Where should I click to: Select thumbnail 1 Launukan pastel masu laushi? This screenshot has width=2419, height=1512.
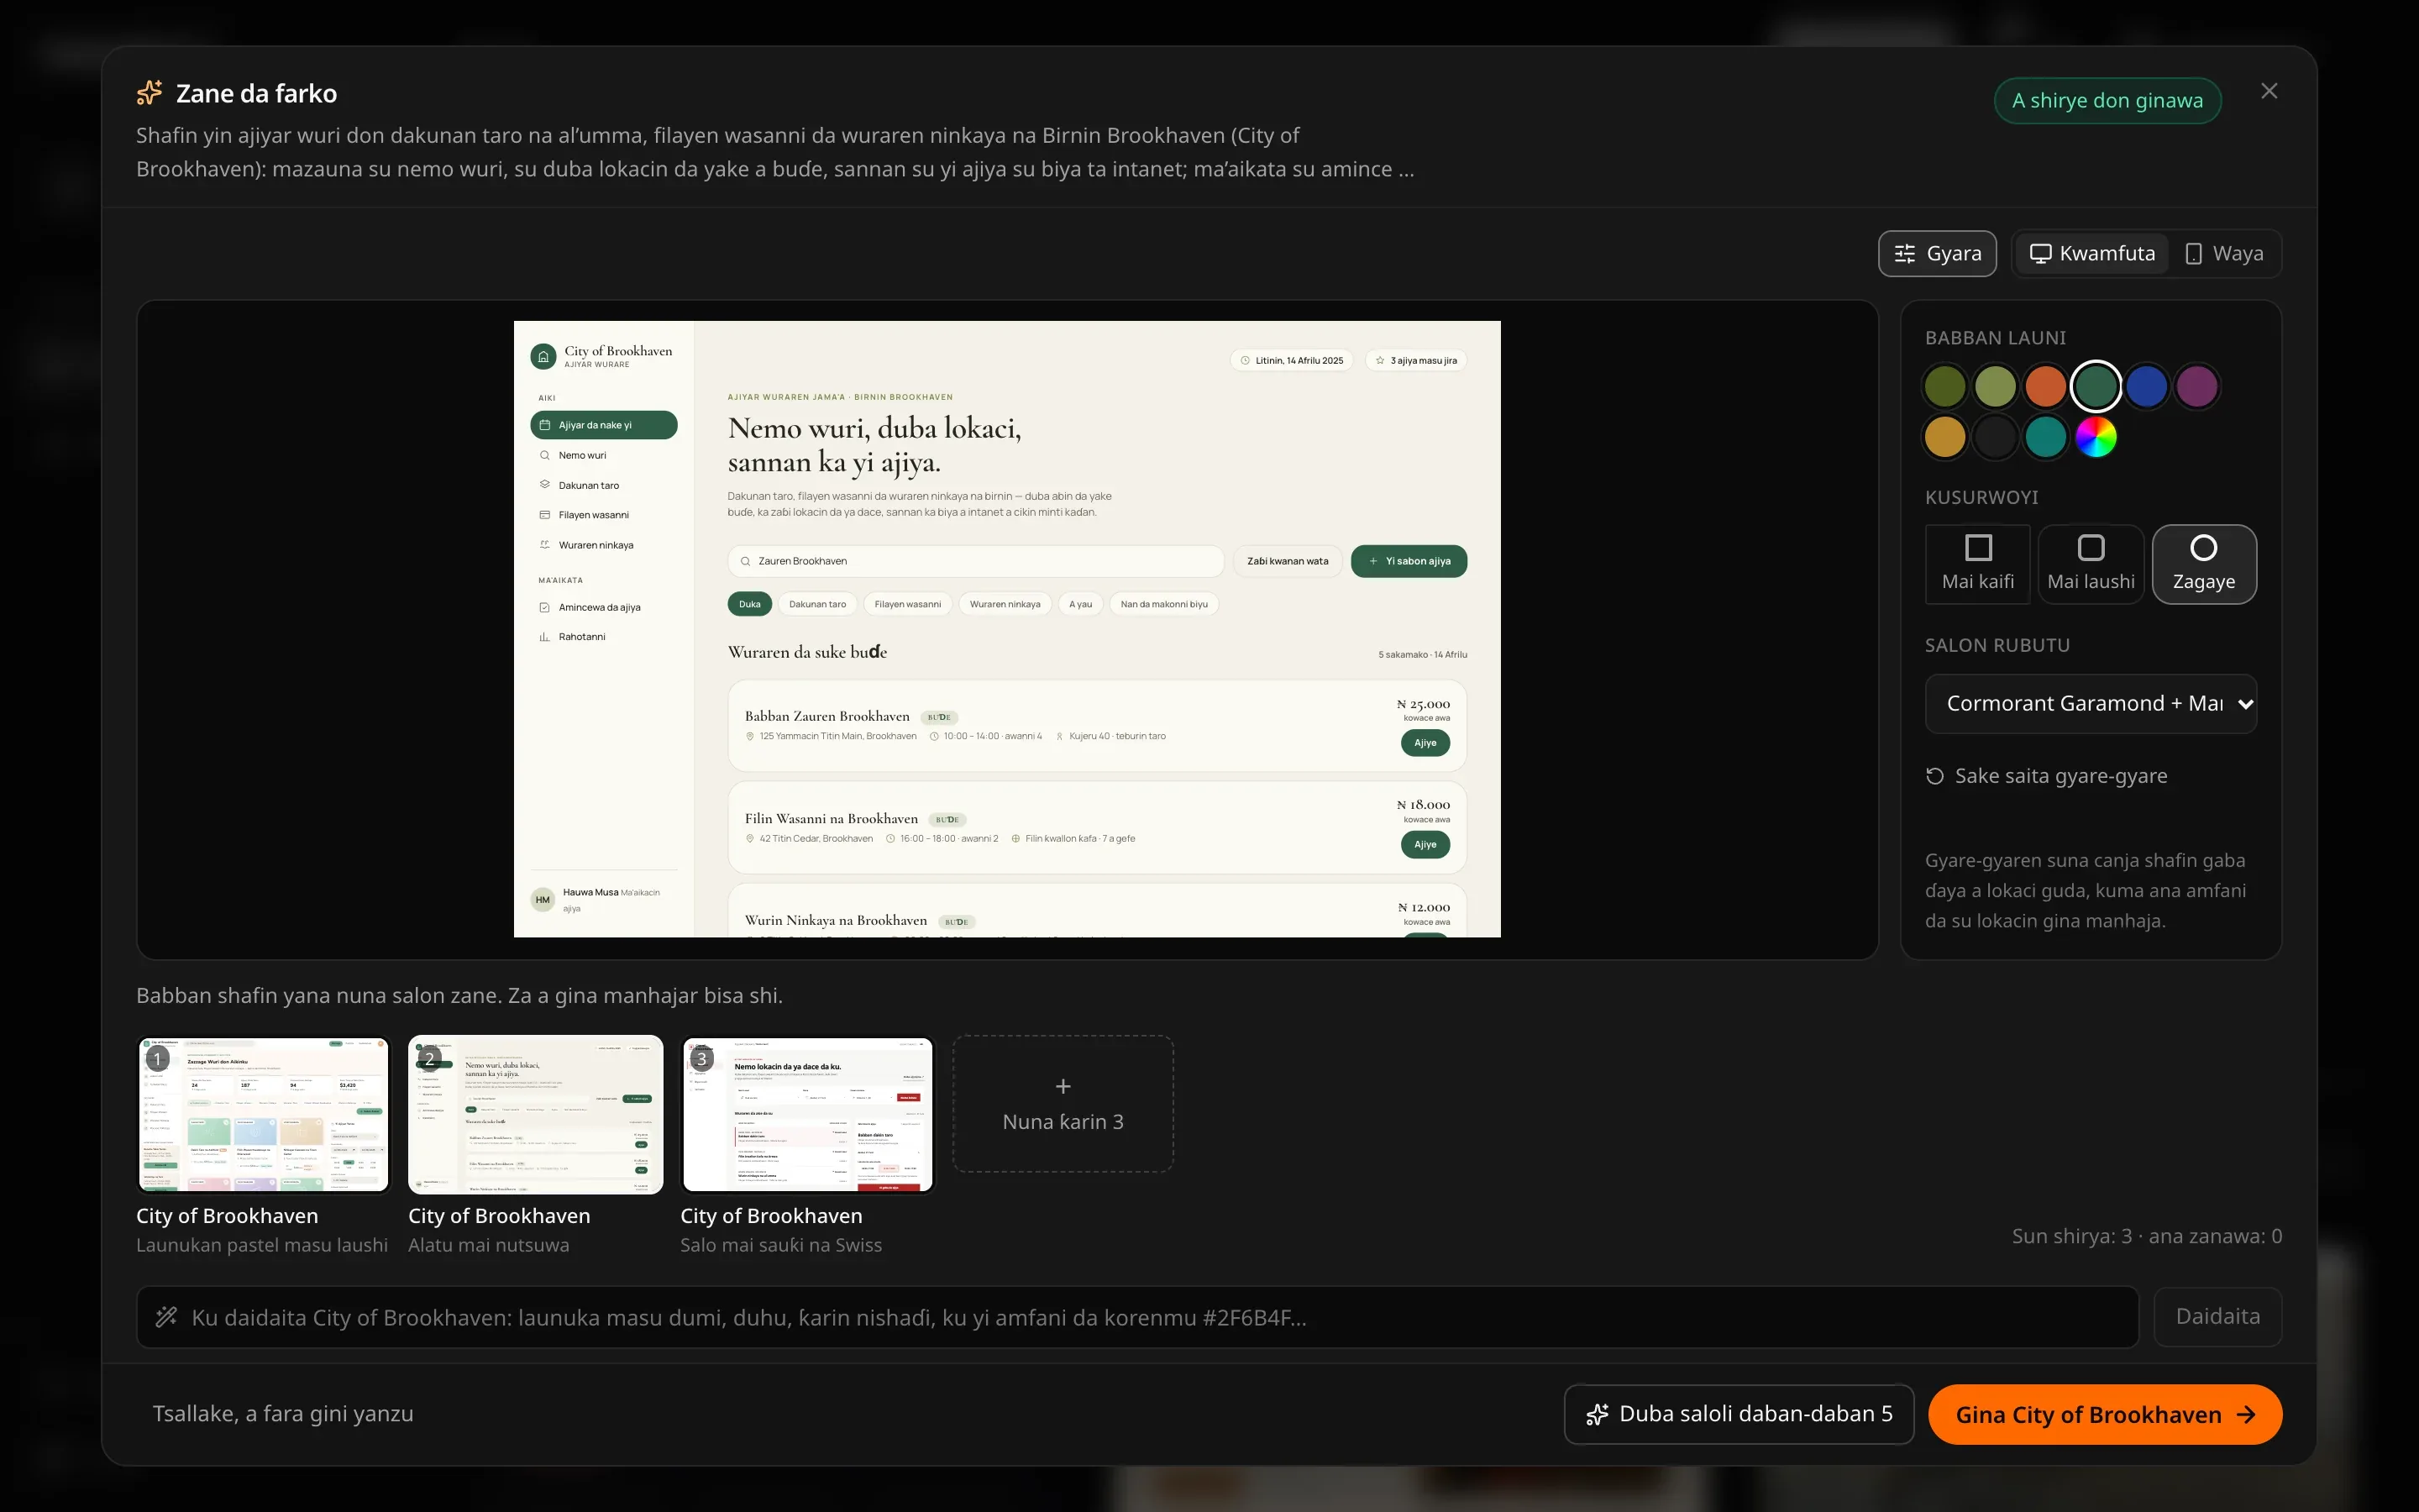click(x=263, y=1114)
